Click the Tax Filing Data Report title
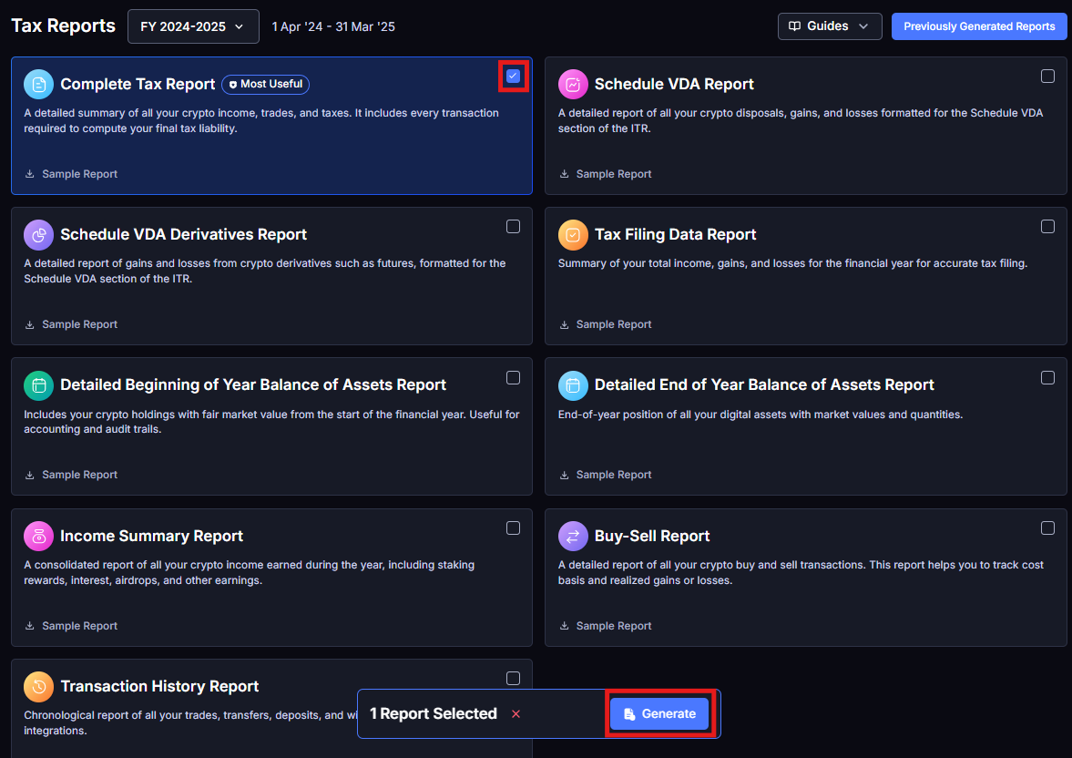 675,235
